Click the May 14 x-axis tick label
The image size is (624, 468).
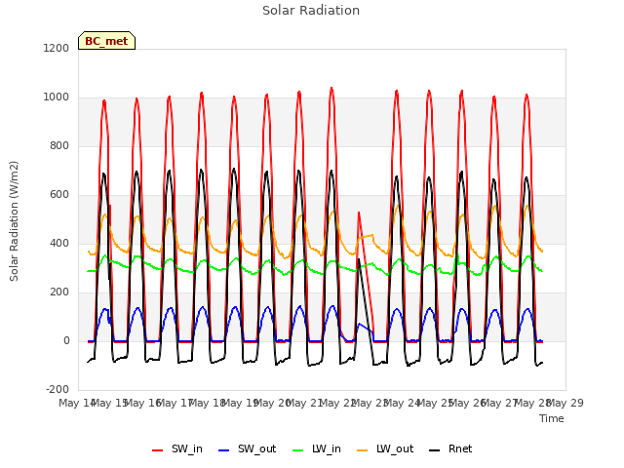click(76, 403)
